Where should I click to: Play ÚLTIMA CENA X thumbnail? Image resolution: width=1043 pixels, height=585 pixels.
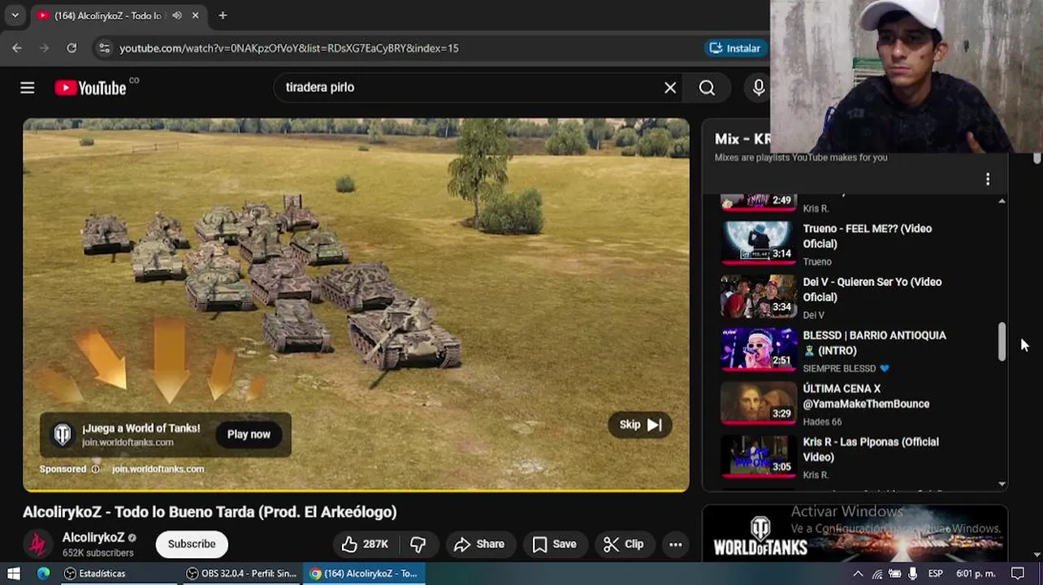coord(758,403)
